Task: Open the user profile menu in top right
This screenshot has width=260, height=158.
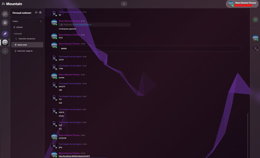Action: click(242, 4)
